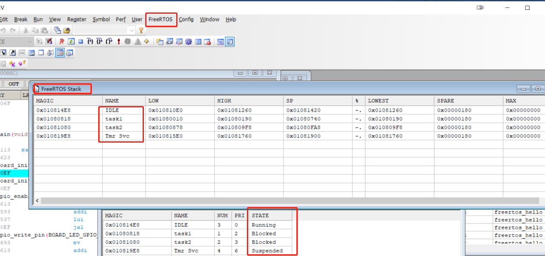Open the Perf menu

121,19
